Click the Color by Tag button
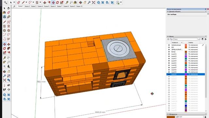The height and width of the screenshot is (118, 209). (x=202, y=39)
